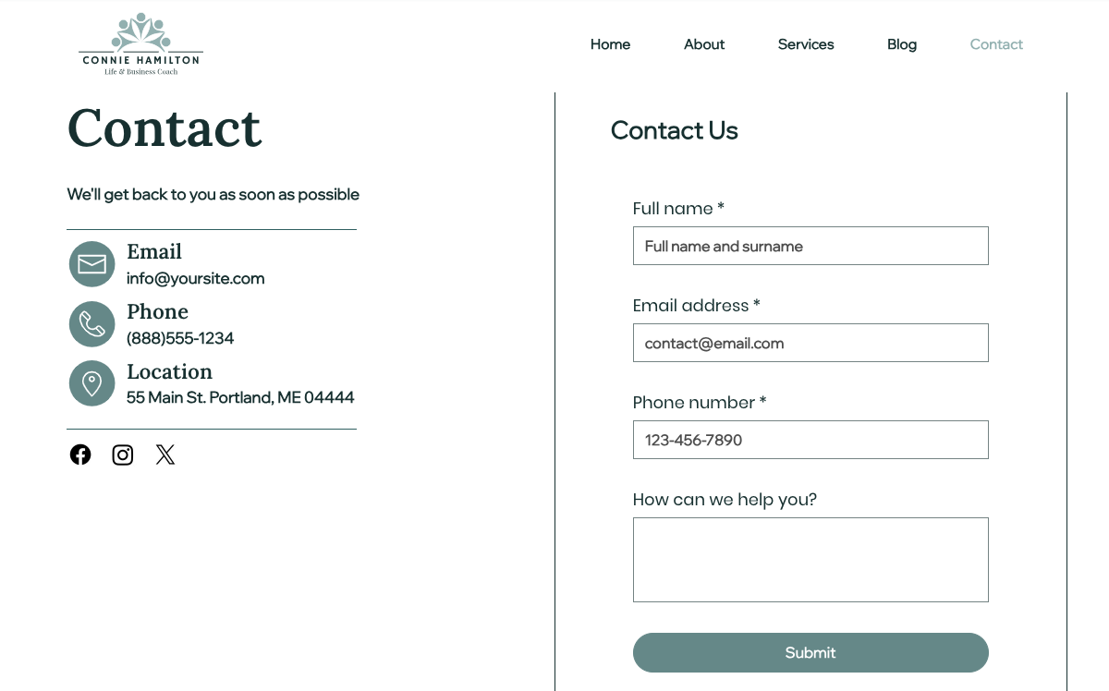Go to the Home page
The width and height of the screenshot is (1109, 691).
[x=610, y=44]
